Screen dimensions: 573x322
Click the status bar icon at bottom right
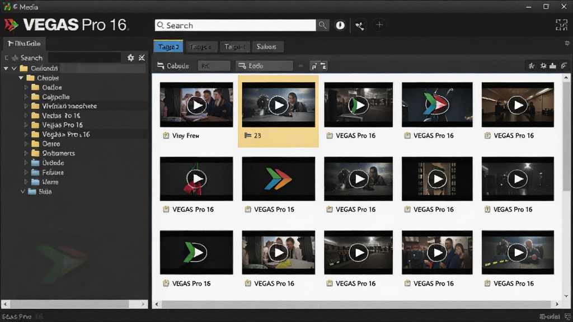pyautogui.click(x=567, y=316)
